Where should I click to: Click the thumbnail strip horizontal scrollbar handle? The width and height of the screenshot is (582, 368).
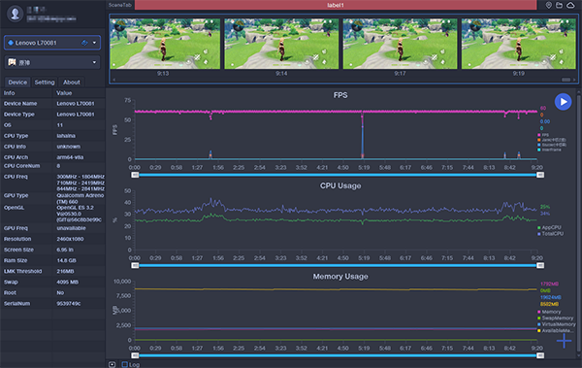[566, 80]
